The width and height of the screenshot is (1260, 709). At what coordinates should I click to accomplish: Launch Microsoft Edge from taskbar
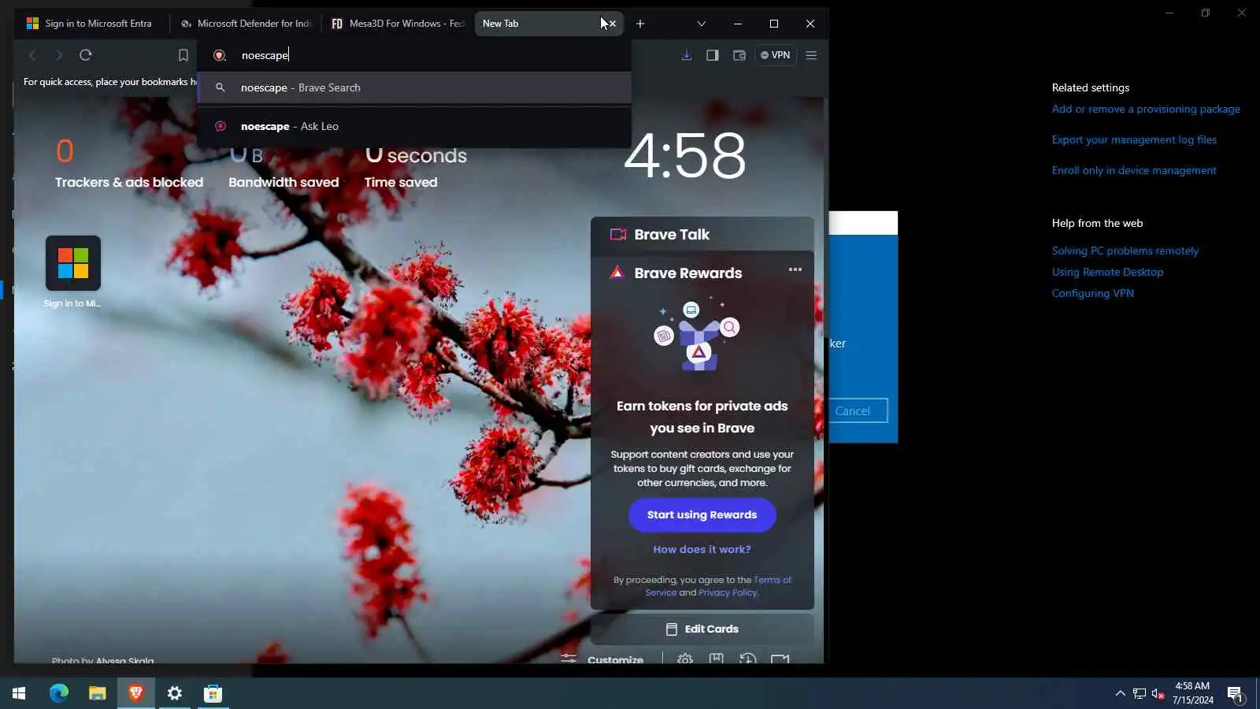point(59,693)
